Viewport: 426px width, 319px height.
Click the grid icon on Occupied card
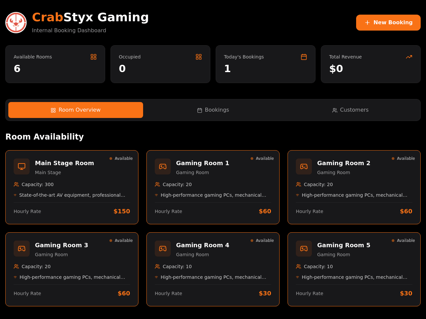[x=199, y=57]
